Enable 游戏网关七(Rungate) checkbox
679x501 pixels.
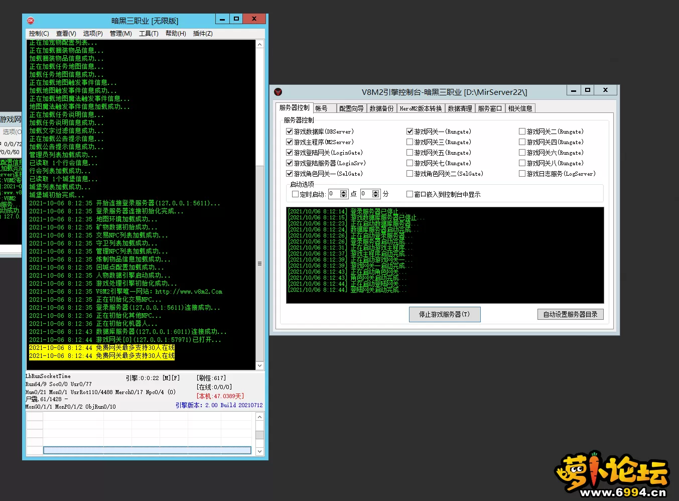[x=410, y=163]
